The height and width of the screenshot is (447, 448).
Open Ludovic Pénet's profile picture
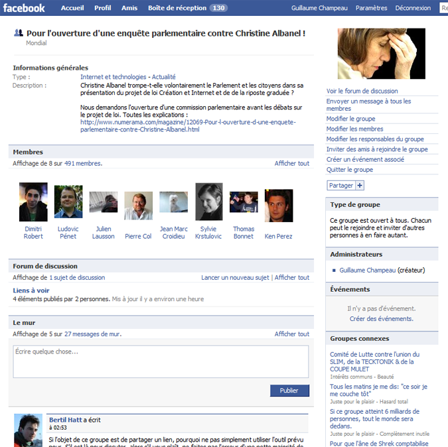68,202
